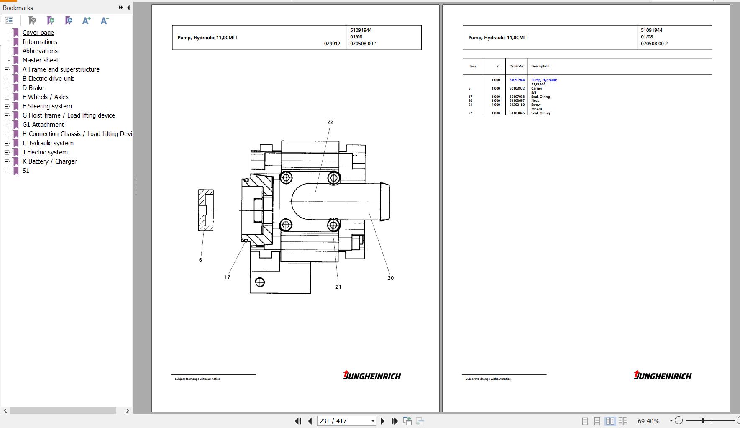
Task: Switch to continuous page view
Action: click(x=597, y=421)
